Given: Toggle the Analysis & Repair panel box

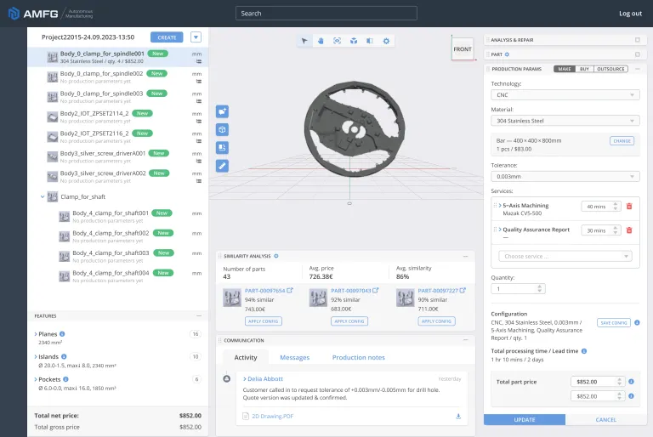Looking at the screenshot, I should [637, 40].
